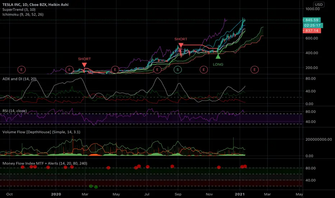Open the earnings E marker near May
The height and width of the screenshot is (198, 335).
coord(115,69)
